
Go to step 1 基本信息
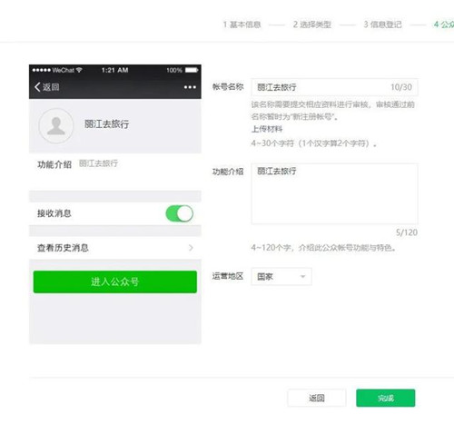242,25
